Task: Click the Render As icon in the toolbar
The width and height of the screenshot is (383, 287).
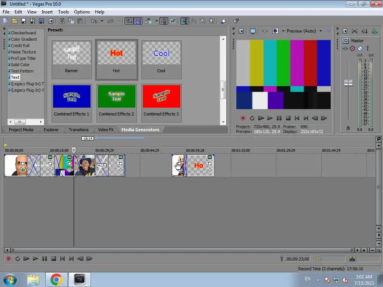Action: coord(42,21)
